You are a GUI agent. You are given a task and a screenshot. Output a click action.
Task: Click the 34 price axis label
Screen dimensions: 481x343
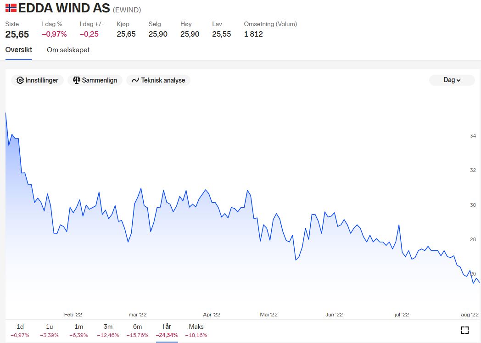click(473, 135)
